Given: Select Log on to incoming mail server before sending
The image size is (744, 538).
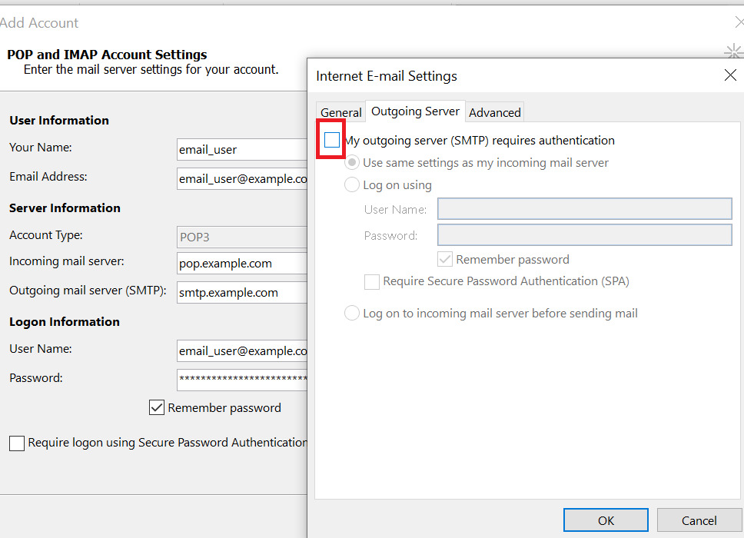Looking at the screenshot, I should pyautogui.click(x=351, y=313).
